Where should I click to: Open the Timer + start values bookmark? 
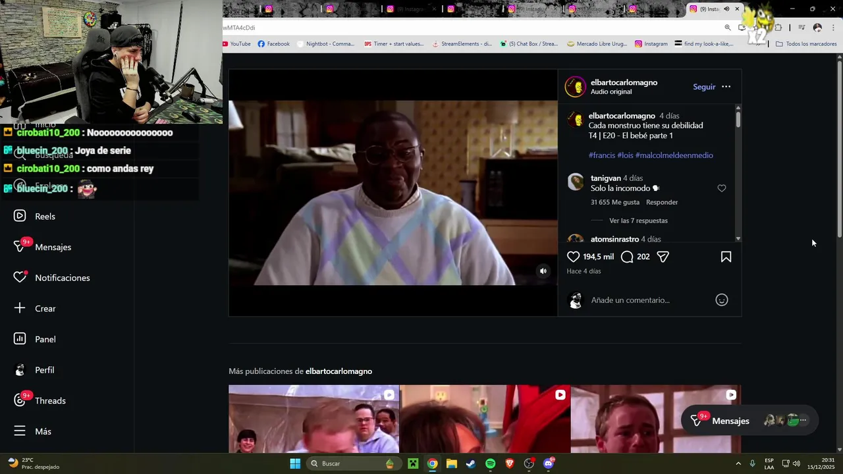[x=394, y=44]
